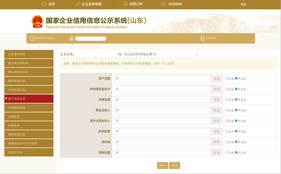Select 公示 radio for 资产总额
The height and width of the screenshot is (174, 281).
tap(227, 78)
